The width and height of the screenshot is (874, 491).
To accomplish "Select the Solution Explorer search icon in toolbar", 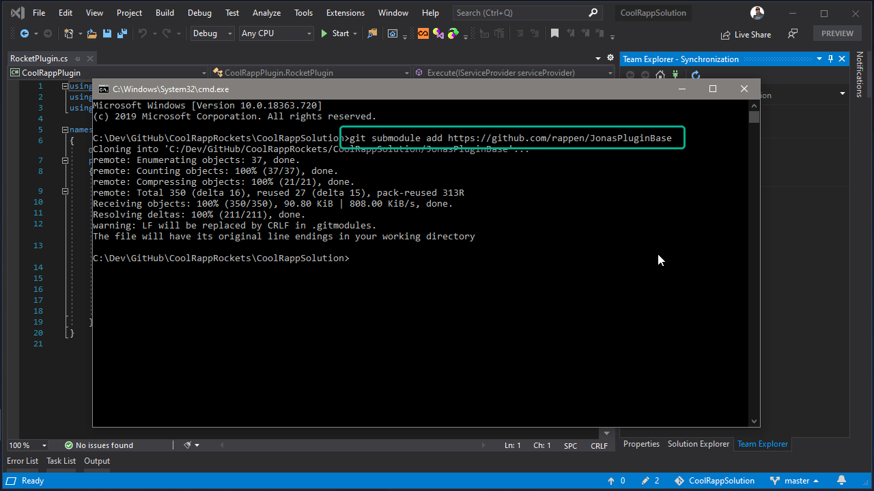I will tap(372, 33).
